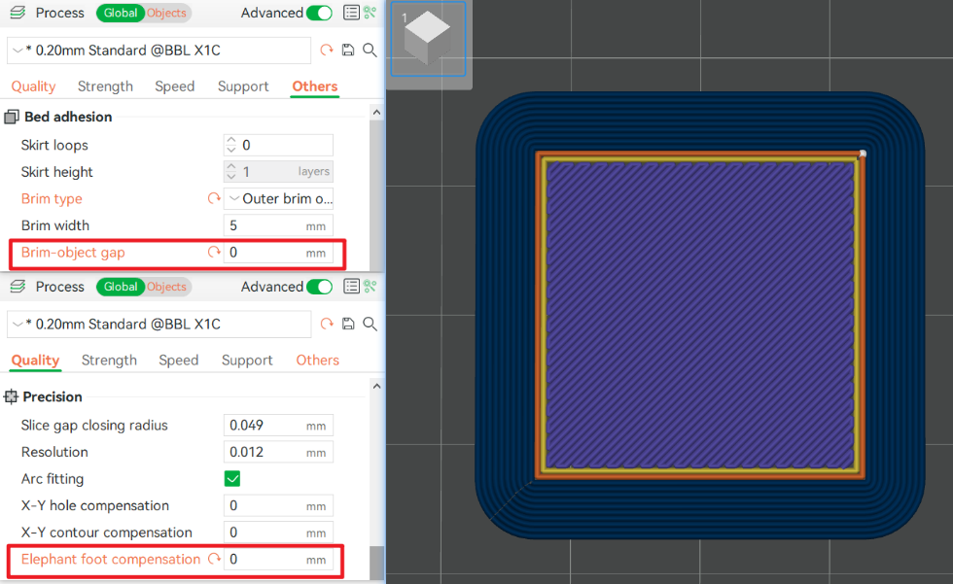Uncheck the Arc fitting checkbox
Image resolution: width=953 pixels, height=584 pixels.
(x=232, y=478)
